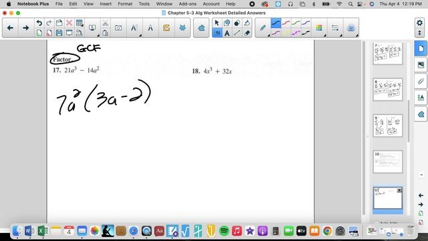Toggle the Pens tool
This screenshot has width=428, height=241.
[217, 33]
